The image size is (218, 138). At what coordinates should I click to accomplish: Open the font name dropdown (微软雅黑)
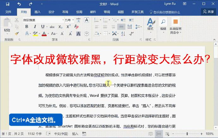pyautogui.click(x=63, y=20)
